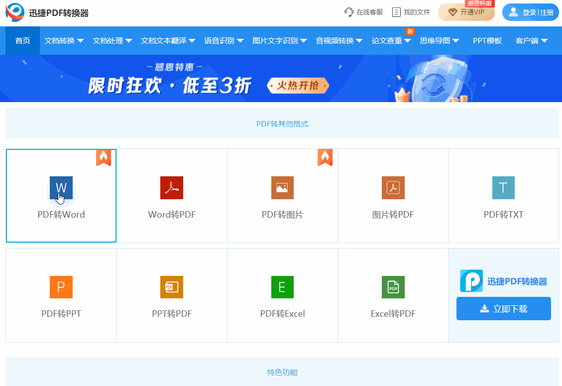This screenshot has height=386, width=562.
Task: Open the PPT模板 menu item
Action: point(487,40)
